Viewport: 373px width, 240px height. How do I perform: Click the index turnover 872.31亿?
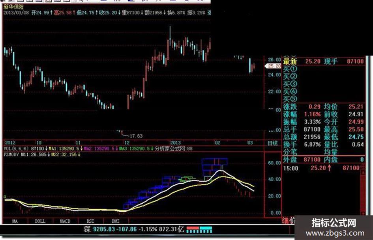point(171,229)
